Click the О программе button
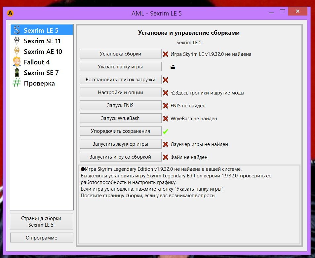This screenshot has height=258, width=315. (x=41, y=238)
